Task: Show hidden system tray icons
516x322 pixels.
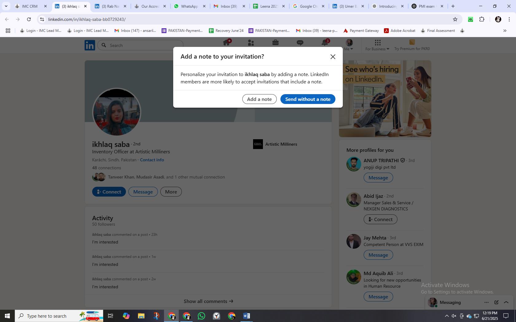Action: 447,316
